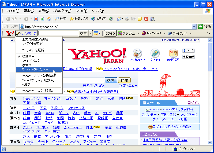Switch to ファイナンスバー toolbar layout
Viewport: 214px width, 153px height.
[x=39, y=61]
